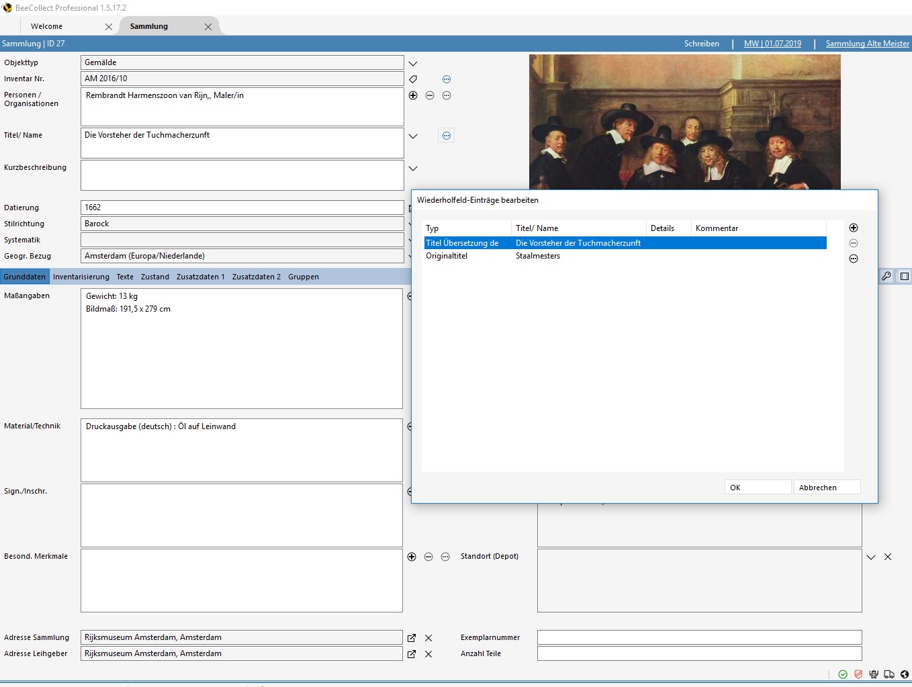912x687 pixels.
Task: Click the truck icon in the status bar
Action: (x=889, y=674)
